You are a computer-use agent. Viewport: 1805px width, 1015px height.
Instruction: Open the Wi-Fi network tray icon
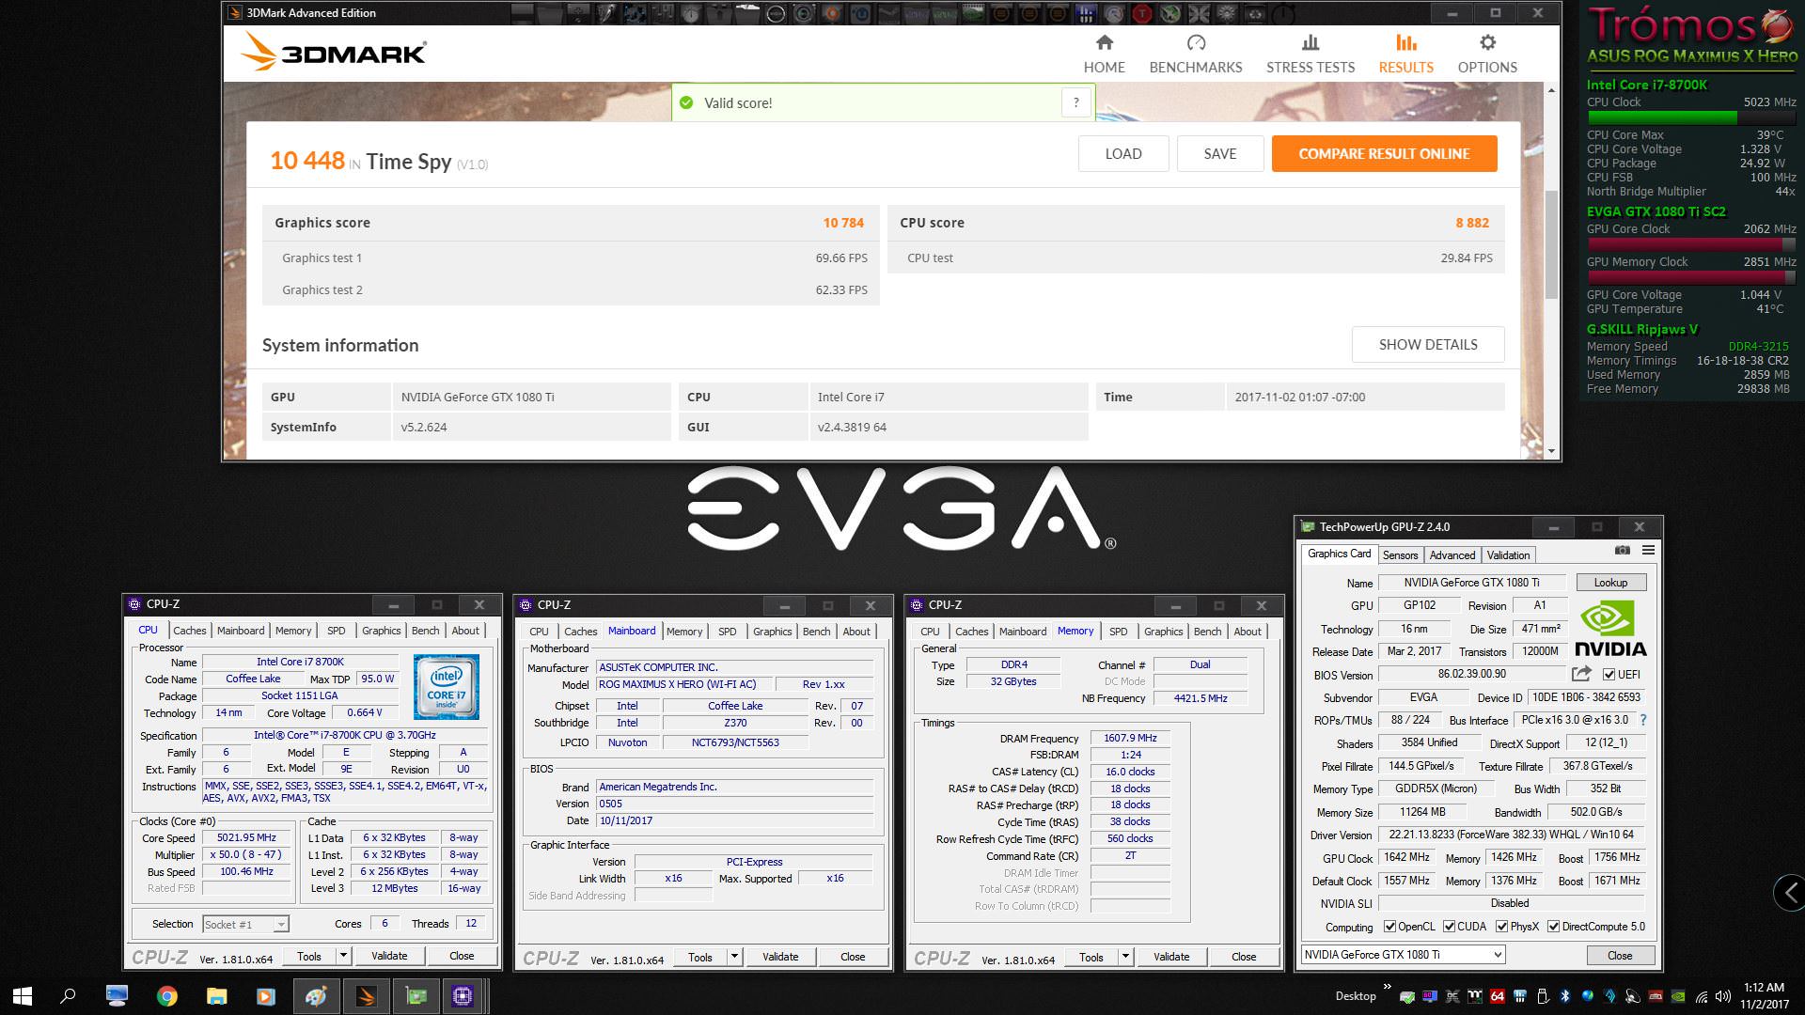tap(1701, 996)
